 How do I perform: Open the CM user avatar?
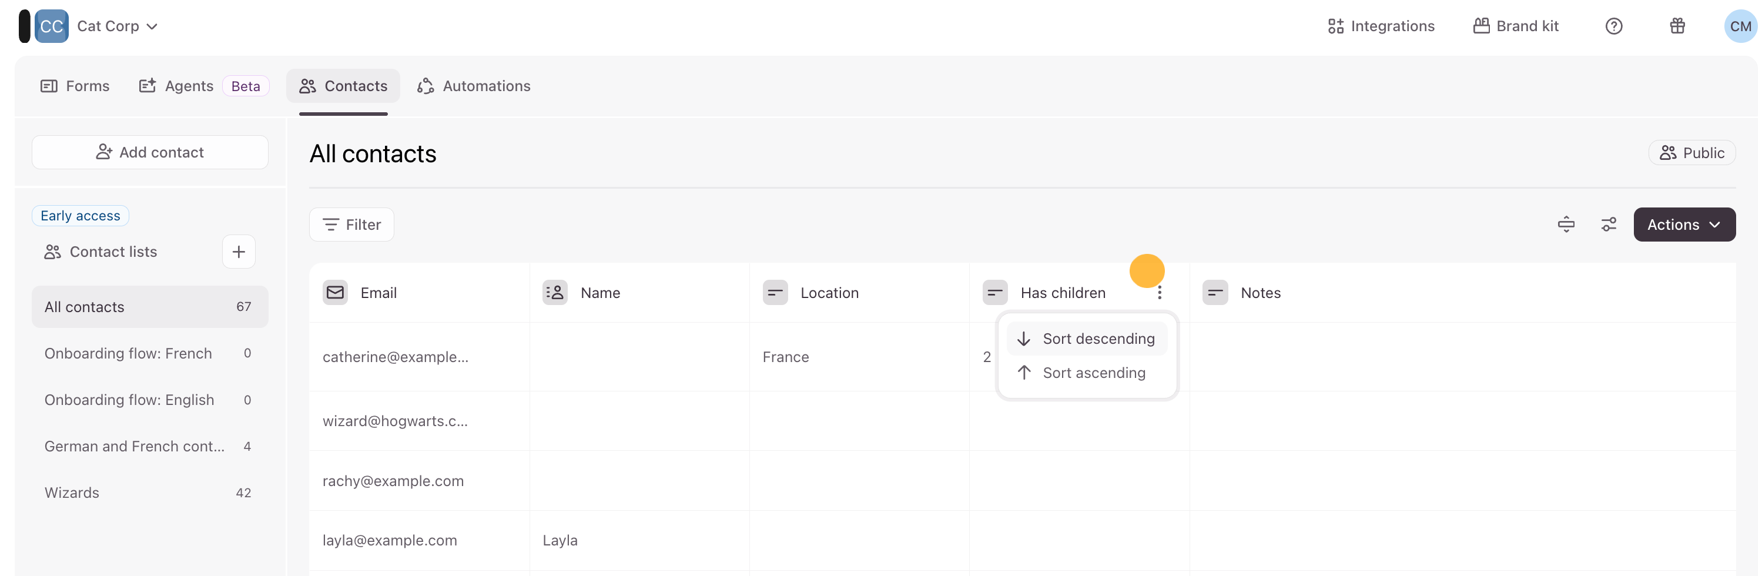(x=1740, y=26)
